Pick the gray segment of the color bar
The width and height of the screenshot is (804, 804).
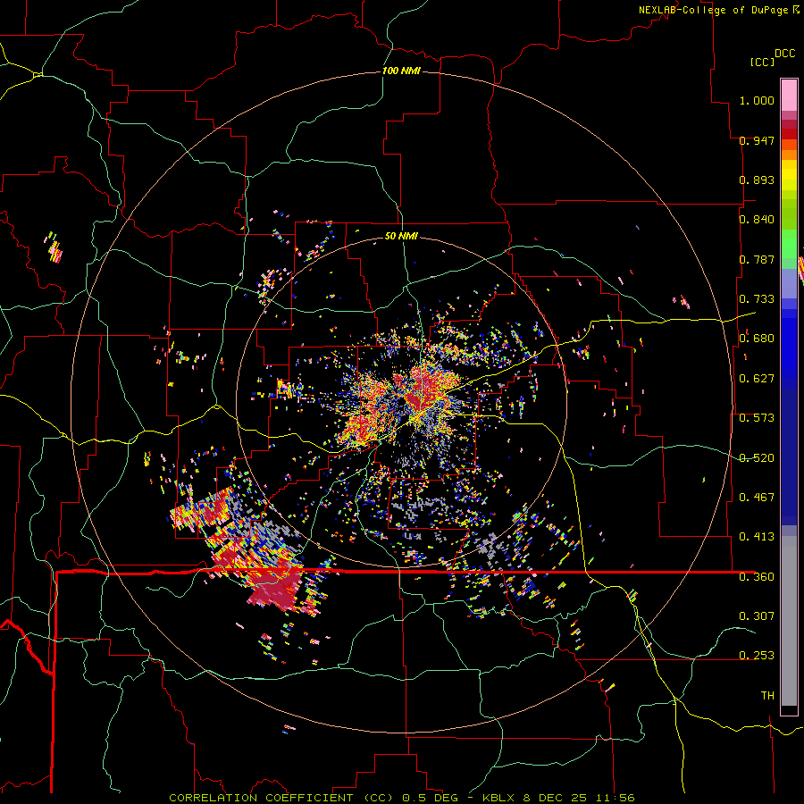coord(789,621)
